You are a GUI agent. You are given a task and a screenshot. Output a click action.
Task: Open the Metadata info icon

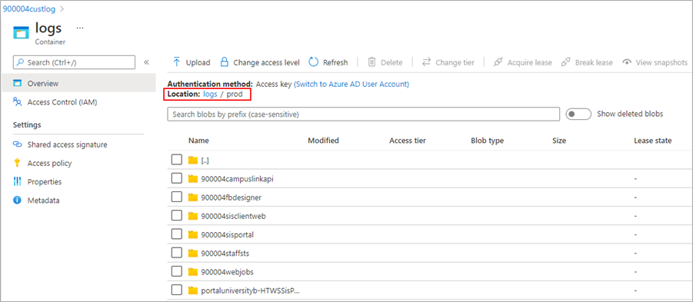(17, 200)
